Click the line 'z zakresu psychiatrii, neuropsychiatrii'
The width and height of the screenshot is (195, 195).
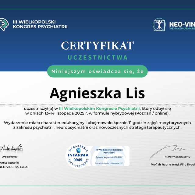(97, 127)
